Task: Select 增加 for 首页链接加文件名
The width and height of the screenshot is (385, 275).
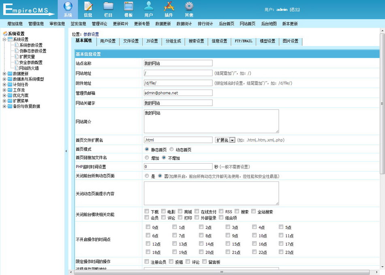Action: tap(147, 158)
